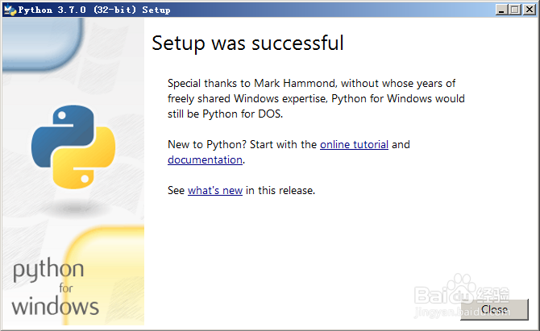Close window using title bar X
The height and width of the screenshot is (331, 540).
530,9
